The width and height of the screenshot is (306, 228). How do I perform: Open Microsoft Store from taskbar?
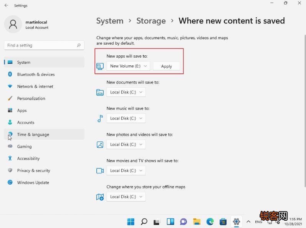pos(223,222)
